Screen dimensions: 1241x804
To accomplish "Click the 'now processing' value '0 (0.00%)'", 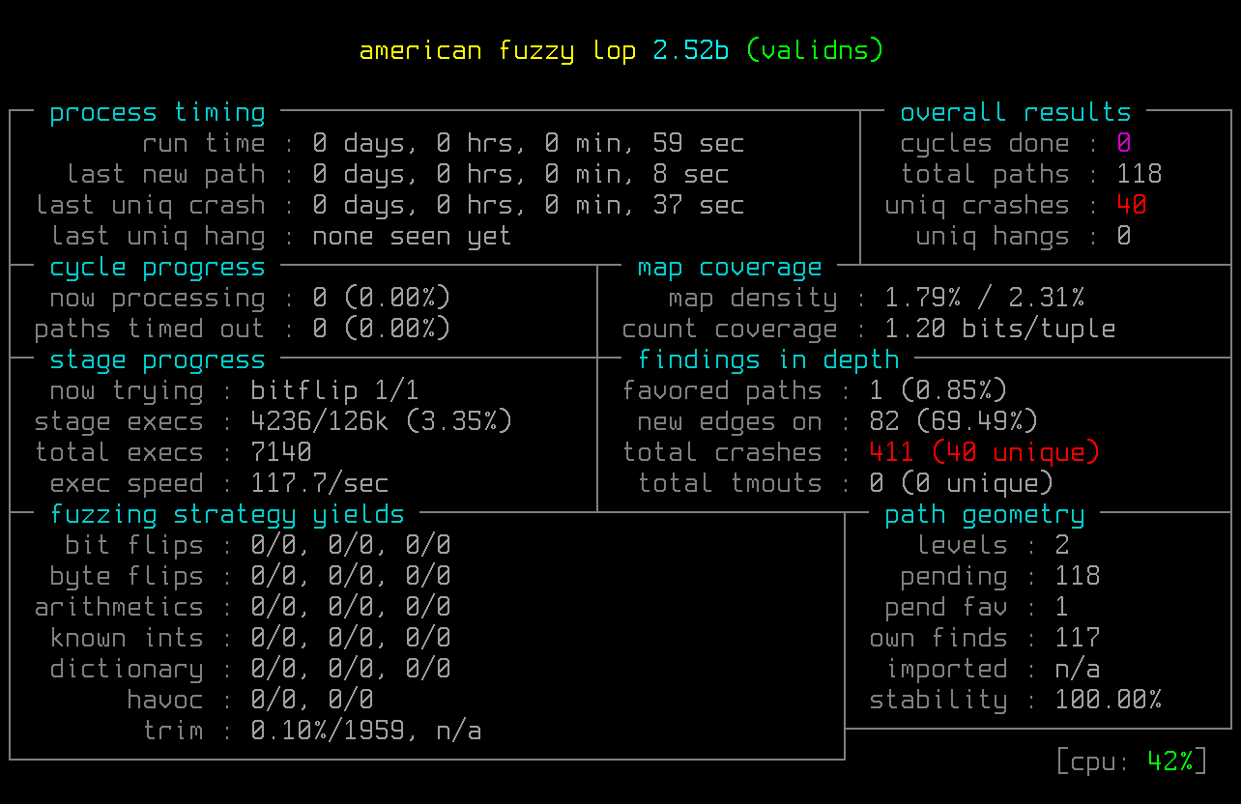I will [x=382, y=299].
